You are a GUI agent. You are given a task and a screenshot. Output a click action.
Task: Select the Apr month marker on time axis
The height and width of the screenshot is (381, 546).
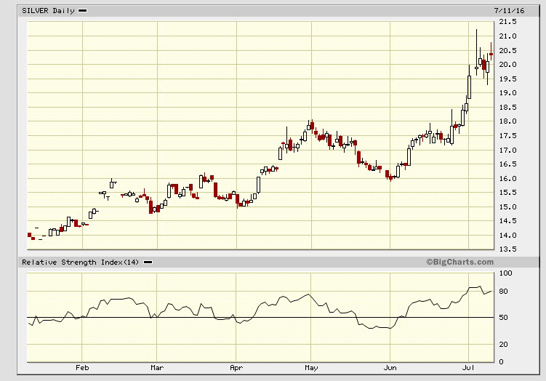pyautogui.click(x=236, y=369)
